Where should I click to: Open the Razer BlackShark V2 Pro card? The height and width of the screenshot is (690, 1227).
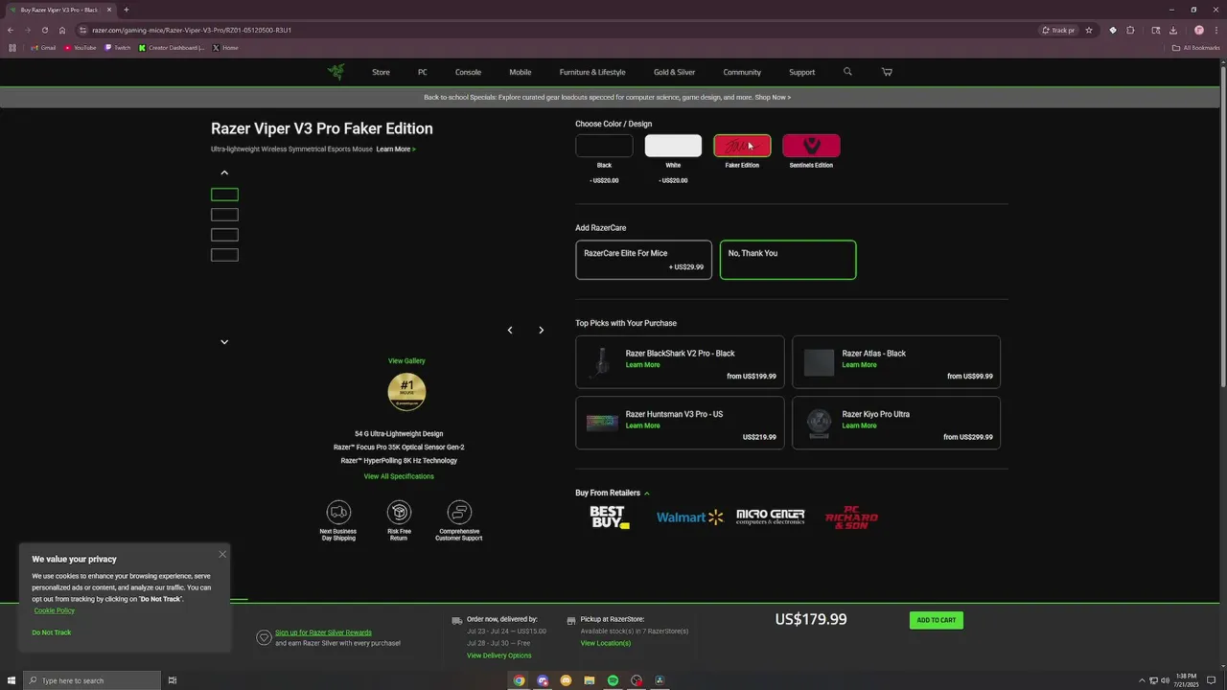680,361
